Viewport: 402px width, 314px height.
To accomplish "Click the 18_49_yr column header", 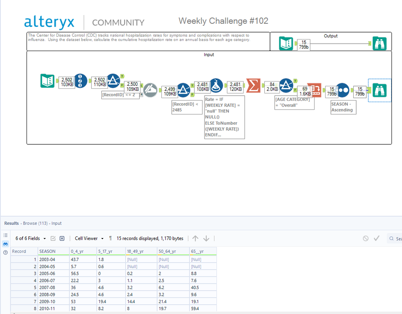I will pos(141,251).
